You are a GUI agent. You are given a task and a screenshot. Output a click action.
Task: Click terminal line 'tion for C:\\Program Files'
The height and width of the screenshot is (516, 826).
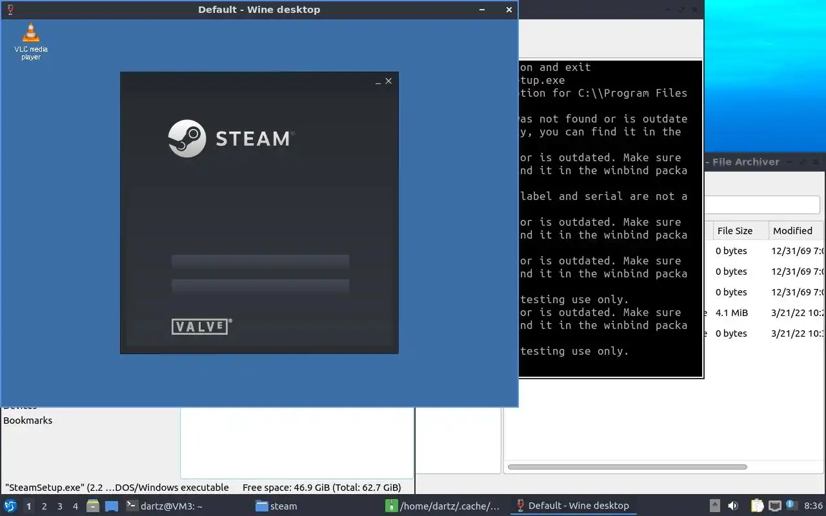coord(604,93)
